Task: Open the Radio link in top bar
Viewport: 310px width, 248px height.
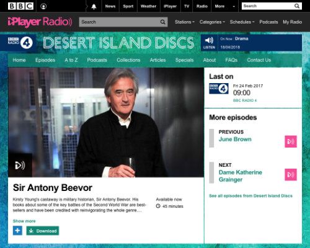Action: tap(202, 6)
